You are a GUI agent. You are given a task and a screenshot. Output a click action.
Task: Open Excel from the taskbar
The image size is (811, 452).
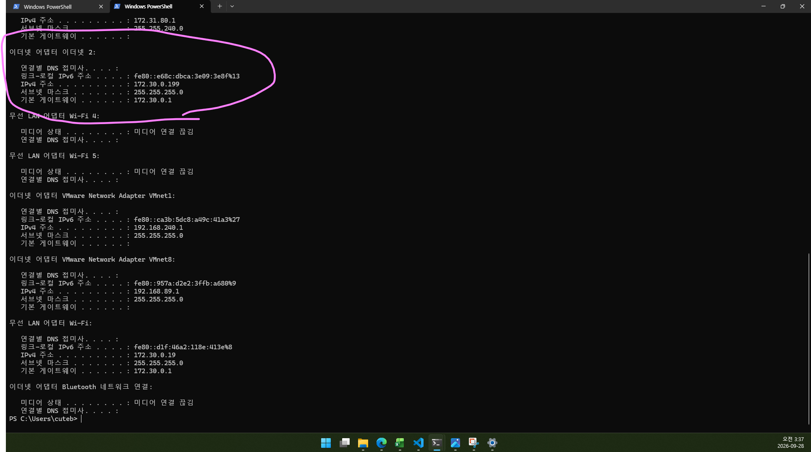[x=400, y=443]
